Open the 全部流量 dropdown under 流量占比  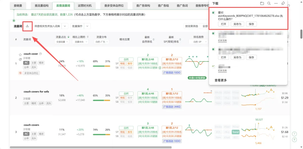(62, 42)
